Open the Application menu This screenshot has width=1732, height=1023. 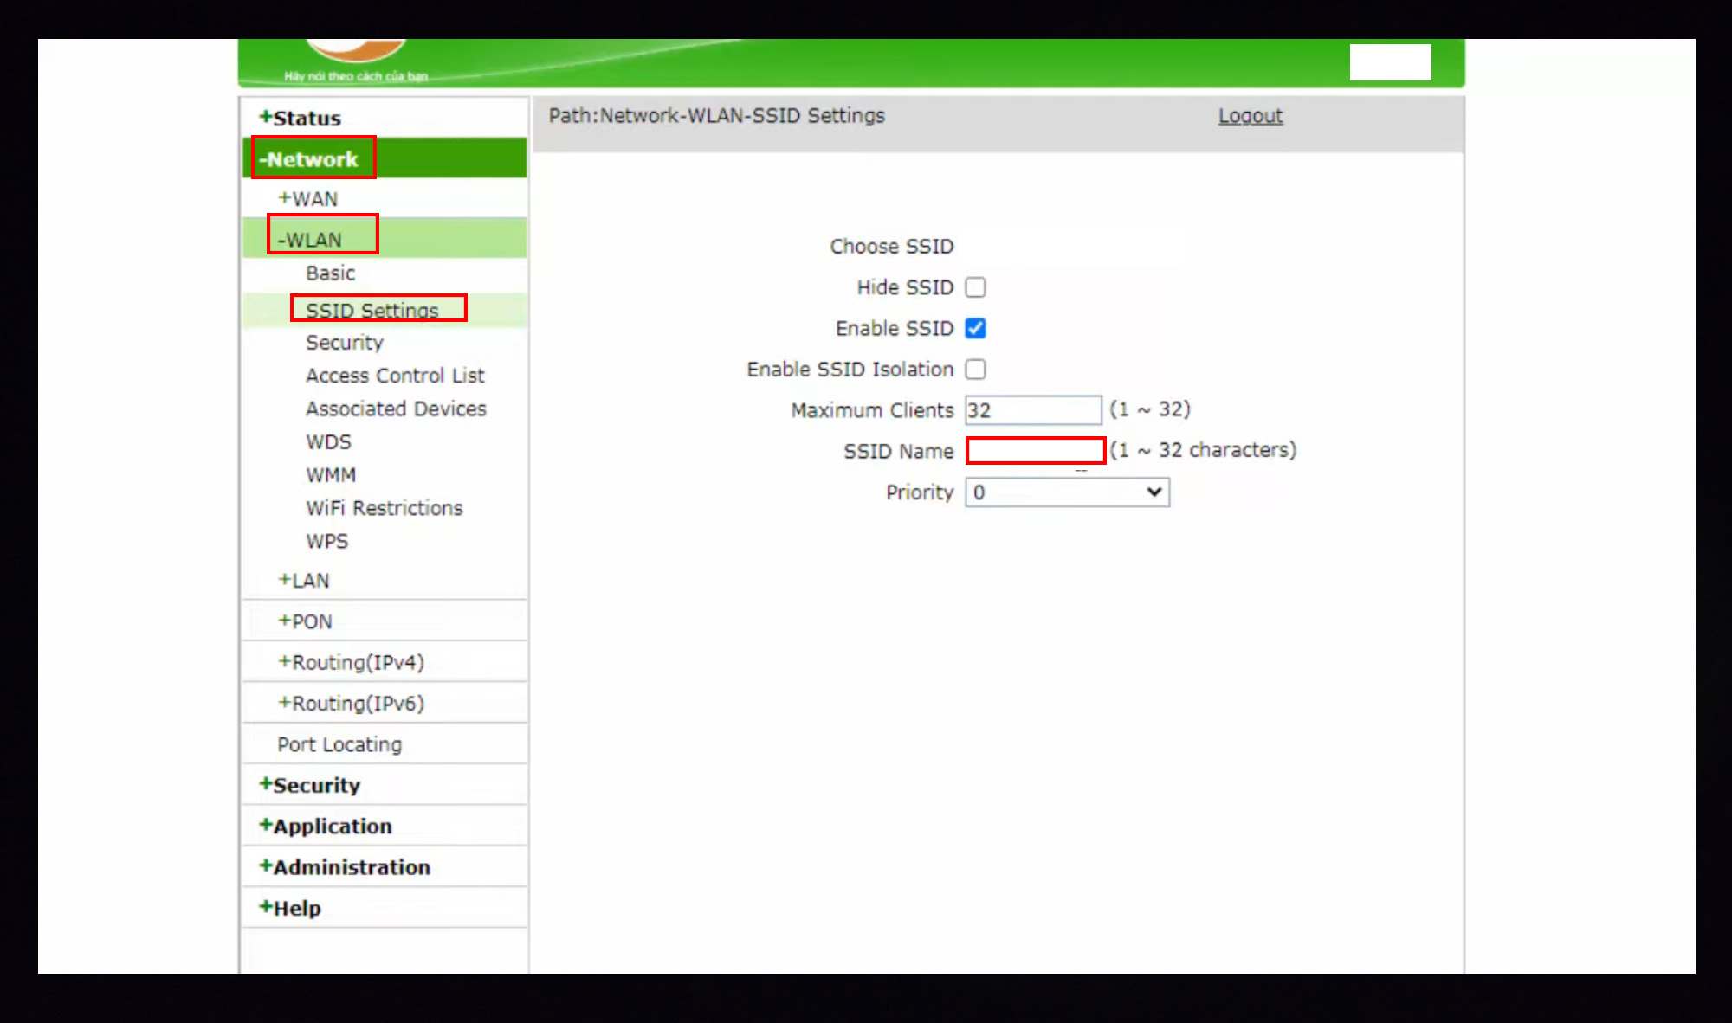click(326, 827)
